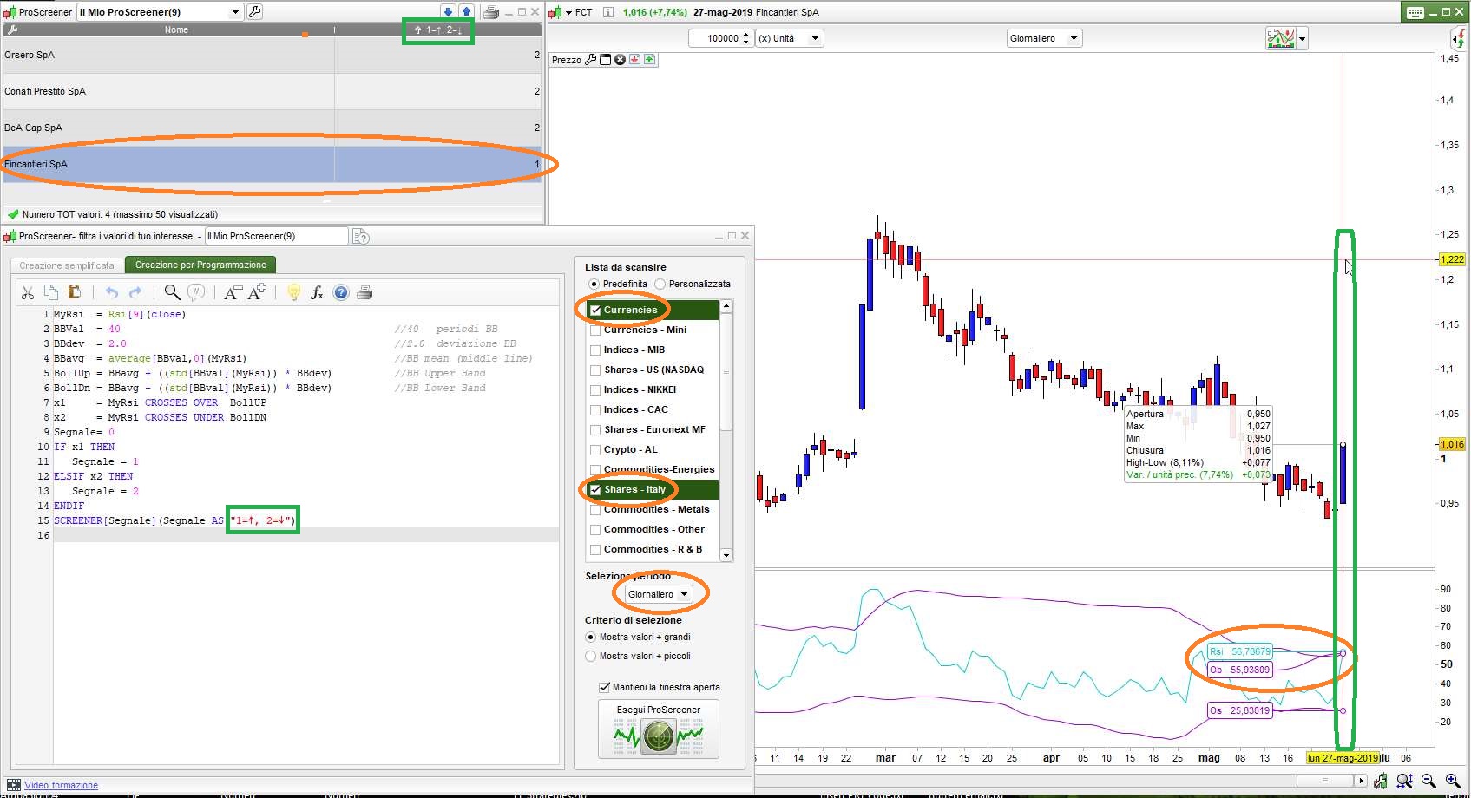
Task: Sort results by the 1=↑, 2=↓ column header
Action: [x=438, y=29]
